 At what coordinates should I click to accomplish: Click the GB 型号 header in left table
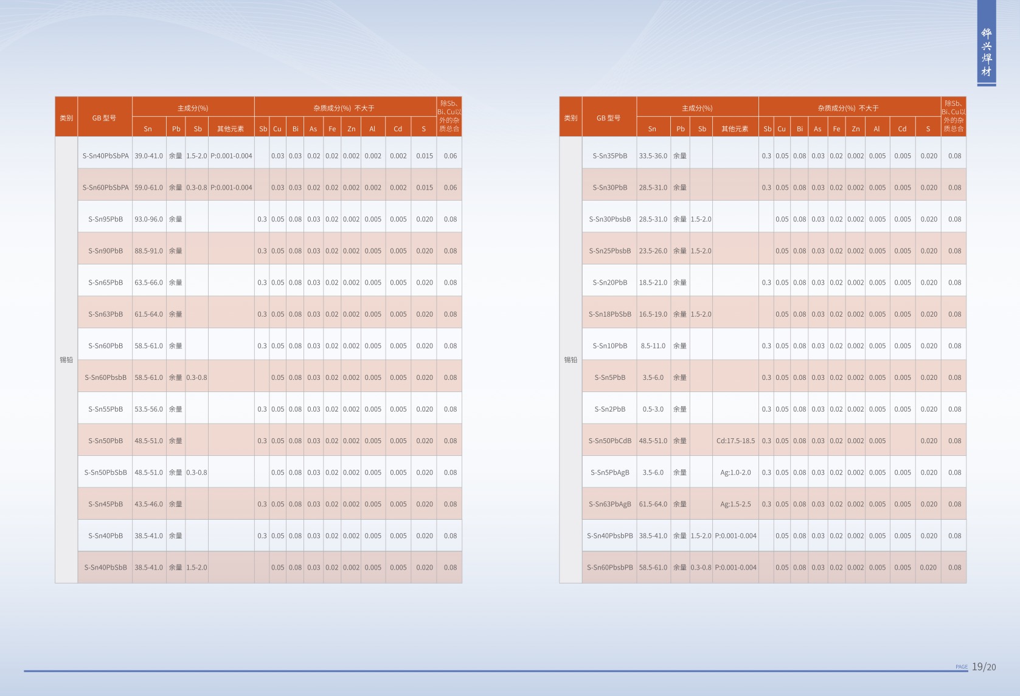(104, 118)
